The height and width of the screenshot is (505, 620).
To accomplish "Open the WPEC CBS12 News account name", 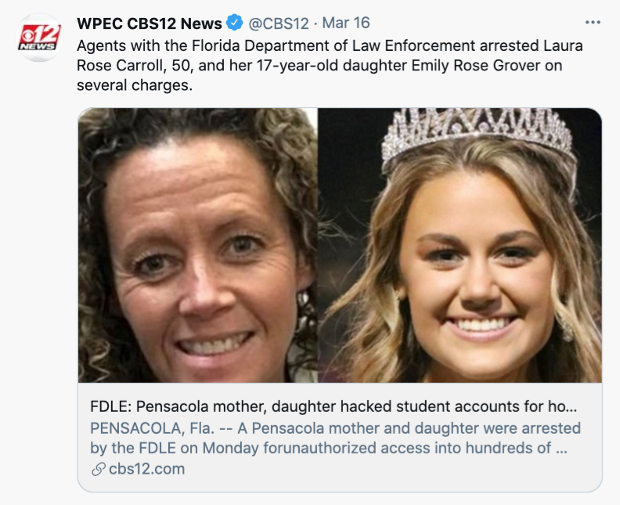I will 149,23.
